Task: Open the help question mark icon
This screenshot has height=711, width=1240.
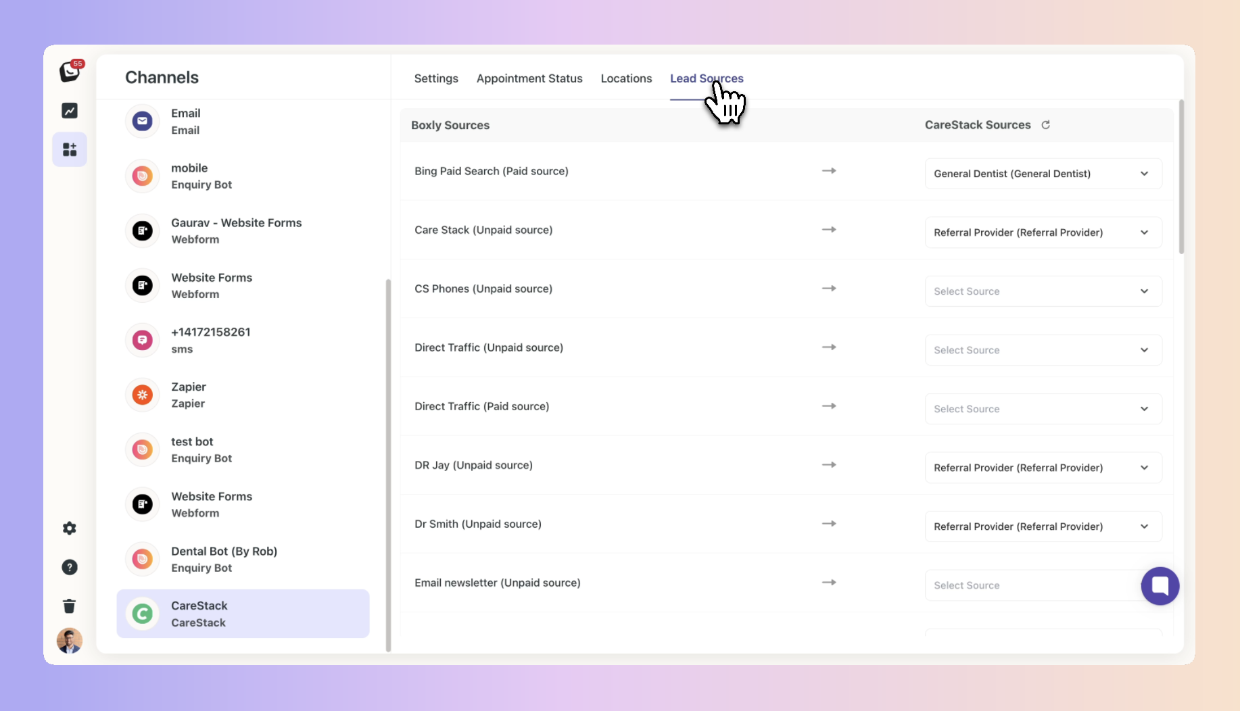Action: [70, 567]
